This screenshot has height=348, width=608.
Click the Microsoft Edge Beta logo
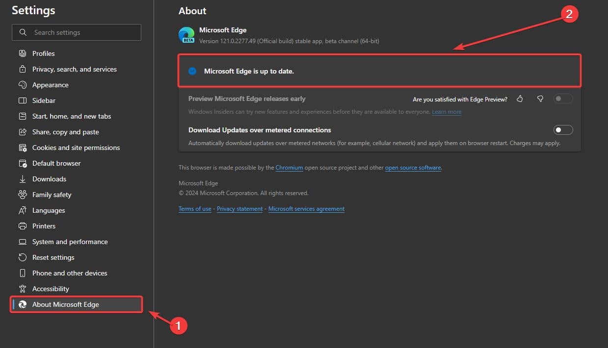pos(186,35)
